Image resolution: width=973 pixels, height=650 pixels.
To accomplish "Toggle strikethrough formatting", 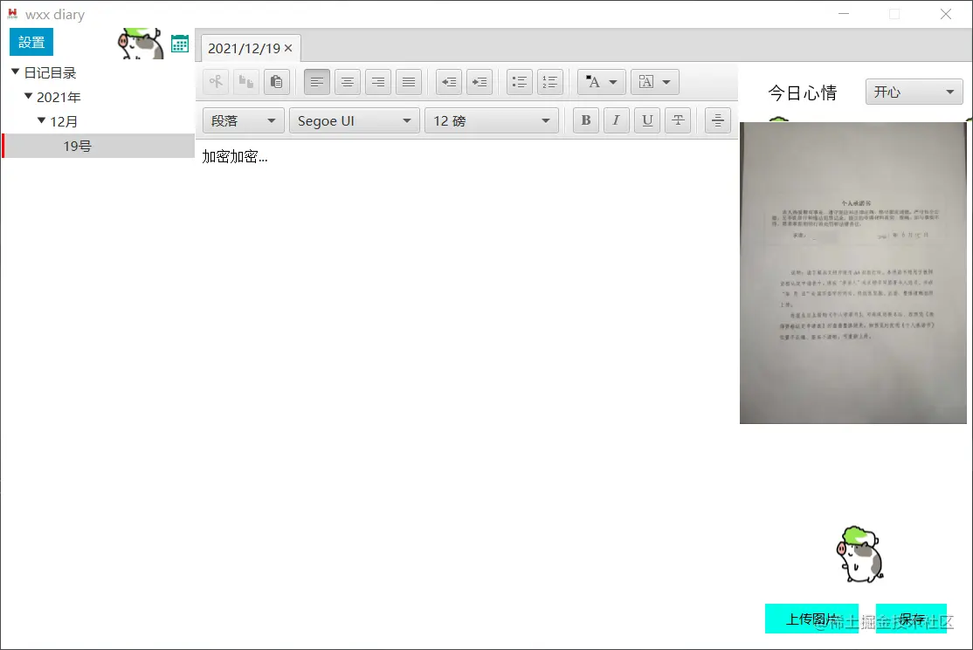I will pyautogui.click(x=678, y=120).
